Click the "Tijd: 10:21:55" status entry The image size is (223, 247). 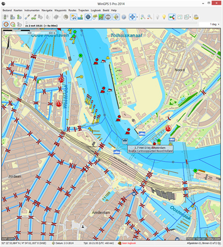[x=99, y=243]
